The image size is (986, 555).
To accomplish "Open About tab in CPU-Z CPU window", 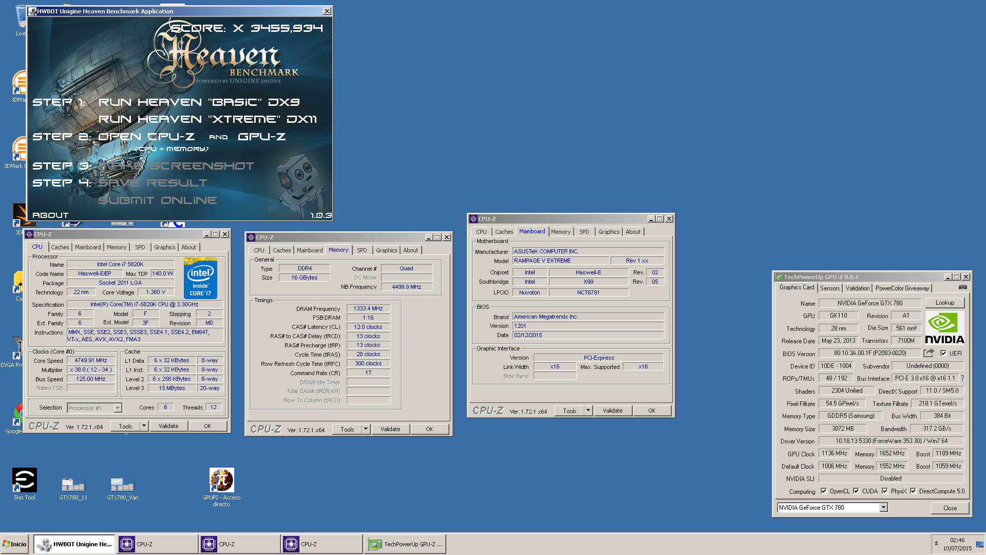I will 188,247.
